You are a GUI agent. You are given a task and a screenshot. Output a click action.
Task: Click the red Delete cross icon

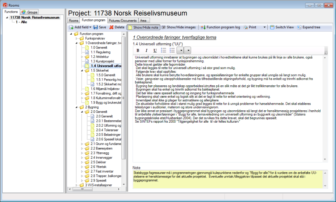[111, 27]
